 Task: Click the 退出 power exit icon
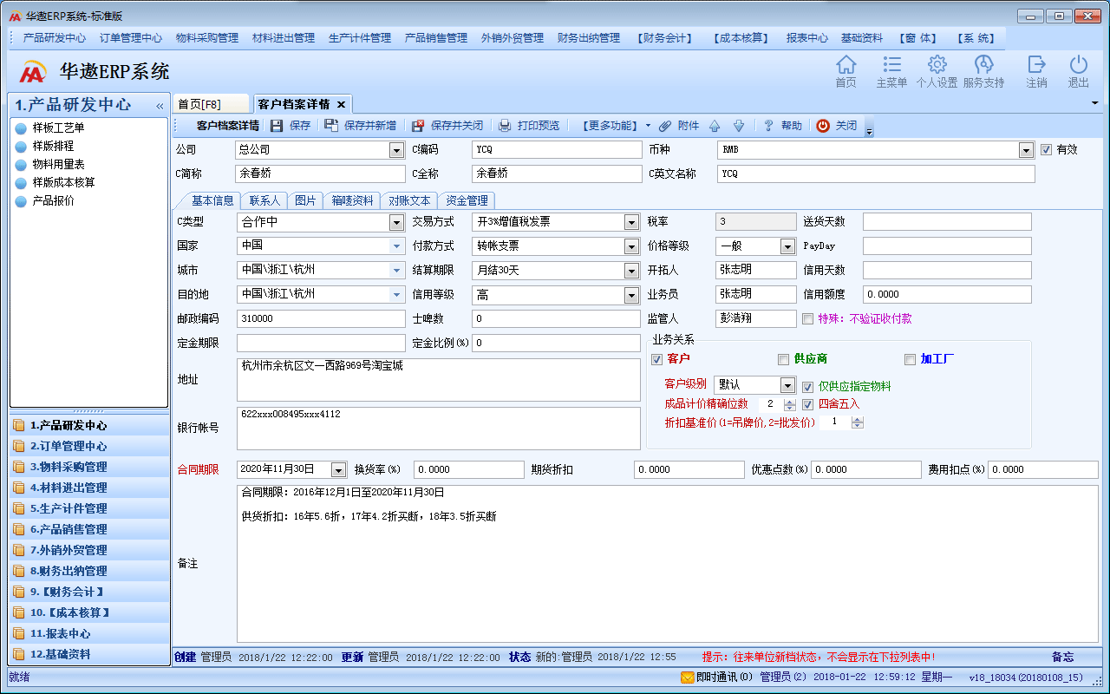point(1078,64)
